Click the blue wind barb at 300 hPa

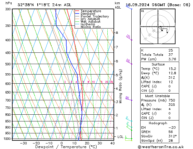[129, 7]
